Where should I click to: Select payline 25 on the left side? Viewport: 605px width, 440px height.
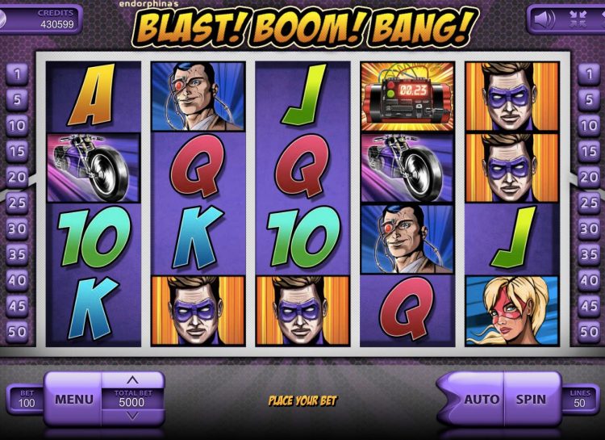[17, 203]
